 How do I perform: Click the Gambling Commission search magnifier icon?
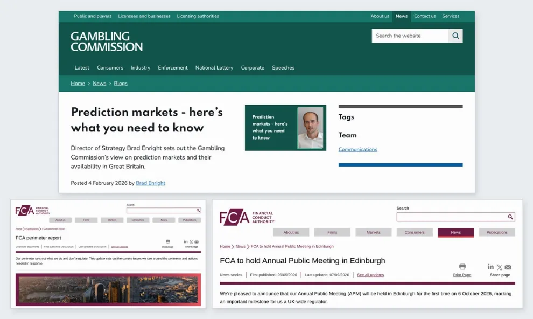pos(455,36)
